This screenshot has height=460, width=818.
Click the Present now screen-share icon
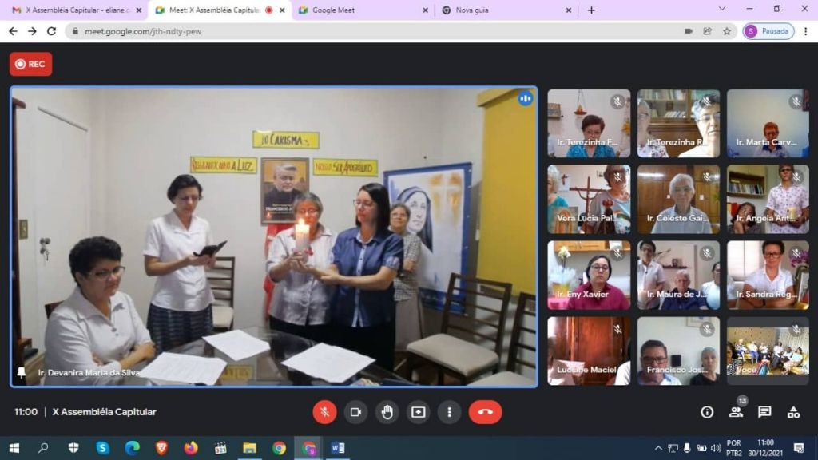418,412
